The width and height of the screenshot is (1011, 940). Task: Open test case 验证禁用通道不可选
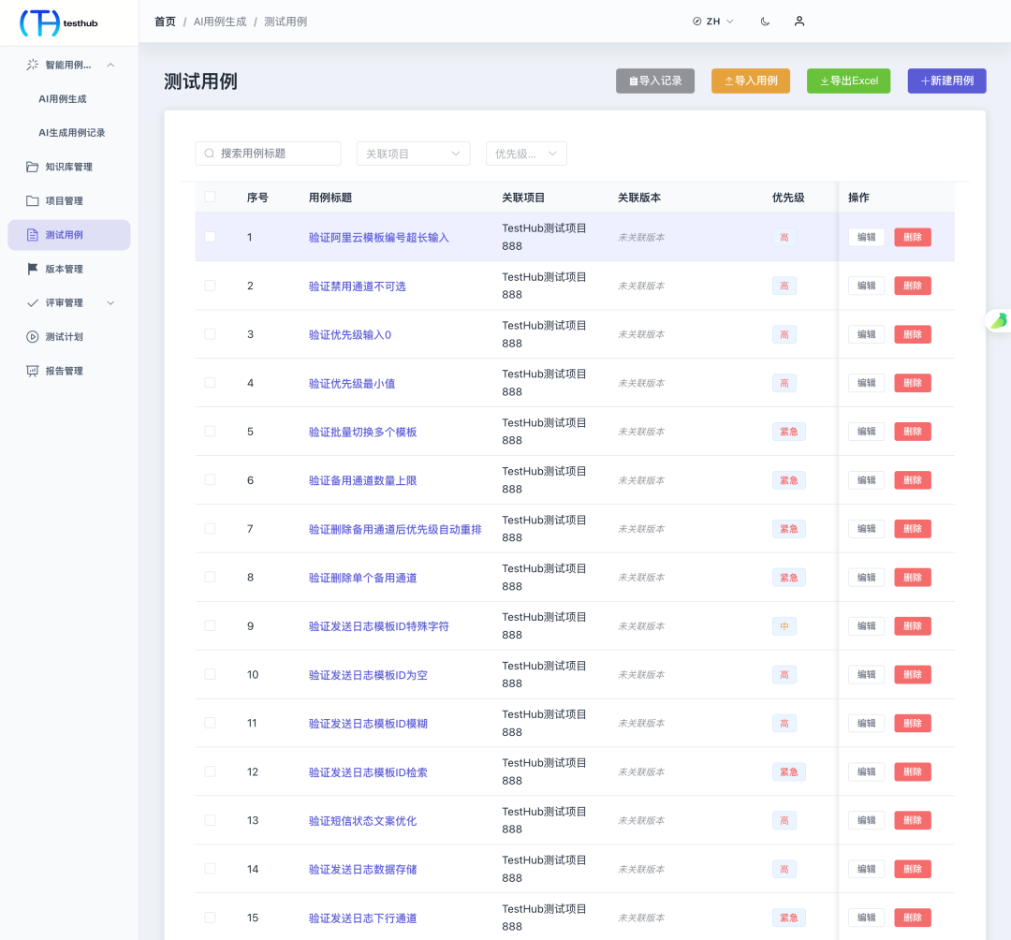(x=358, y=286)
